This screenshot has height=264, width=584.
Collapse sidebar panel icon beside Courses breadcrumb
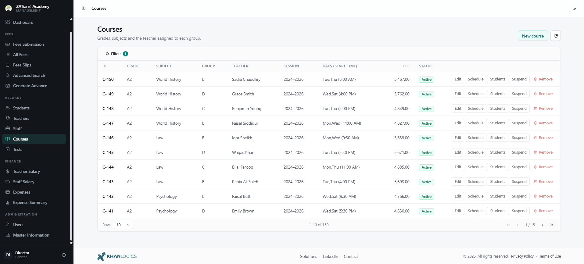(x=84, y=8)
